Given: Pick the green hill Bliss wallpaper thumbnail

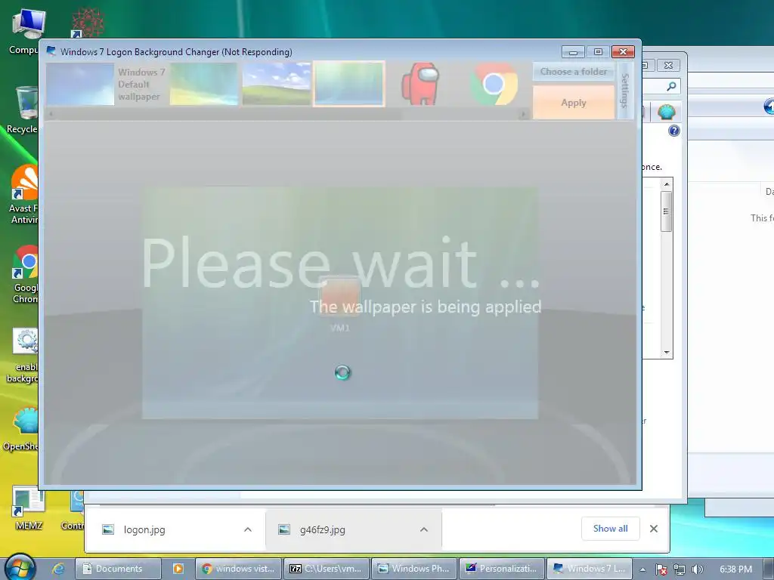Looking at the screenshot, I should 277,84.
